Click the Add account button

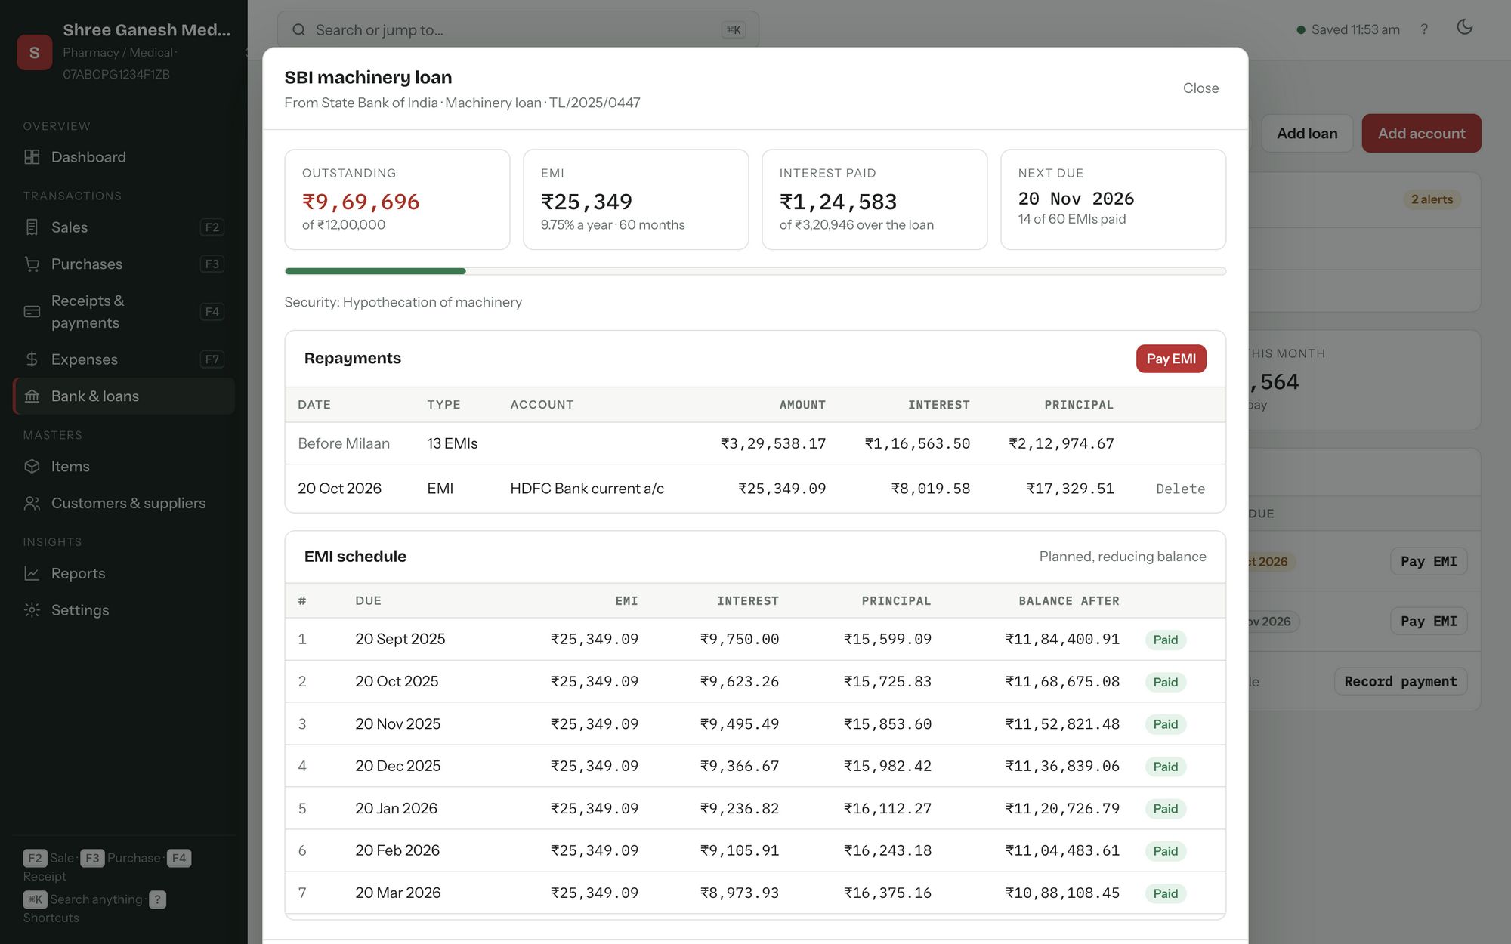(x=1421, y=134)
